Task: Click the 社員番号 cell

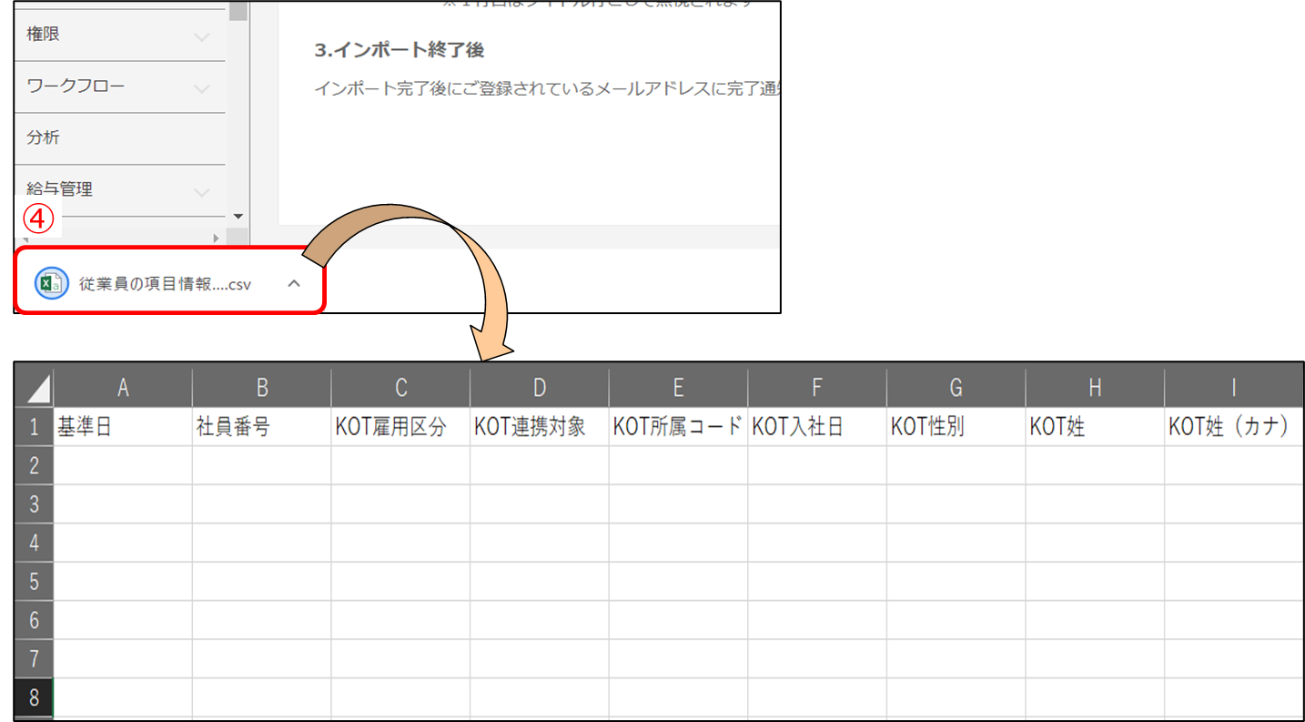Action: point(262,427)
